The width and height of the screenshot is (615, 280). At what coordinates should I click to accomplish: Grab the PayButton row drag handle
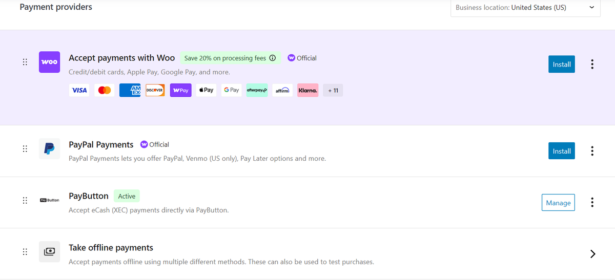(x=25, y=200)
